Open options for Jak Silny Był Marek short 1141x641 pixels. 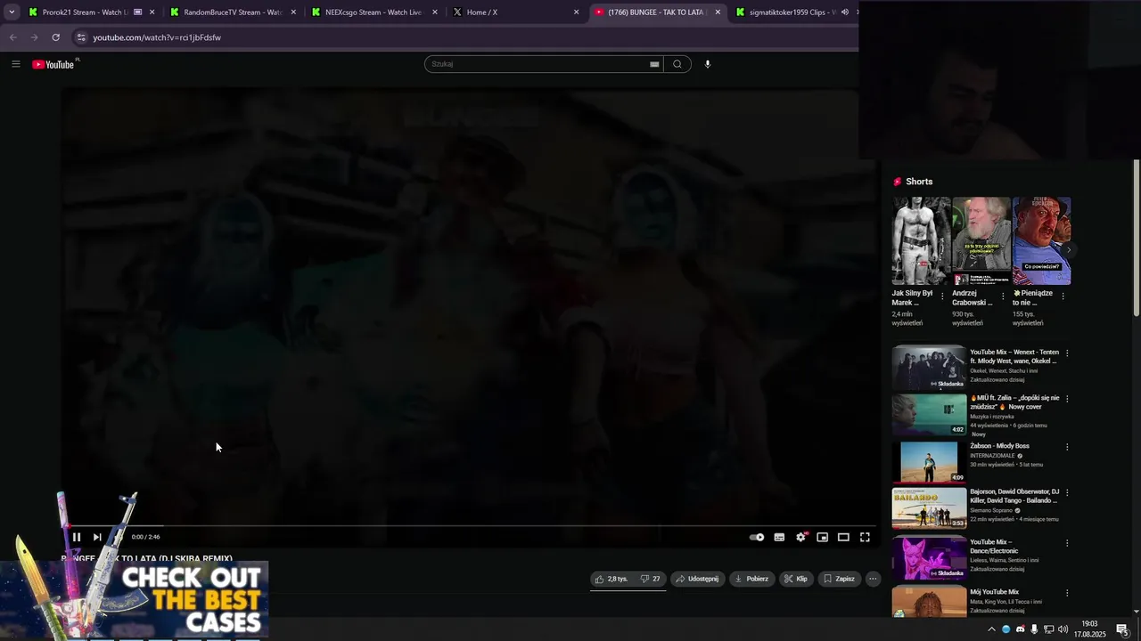(942, 296)
